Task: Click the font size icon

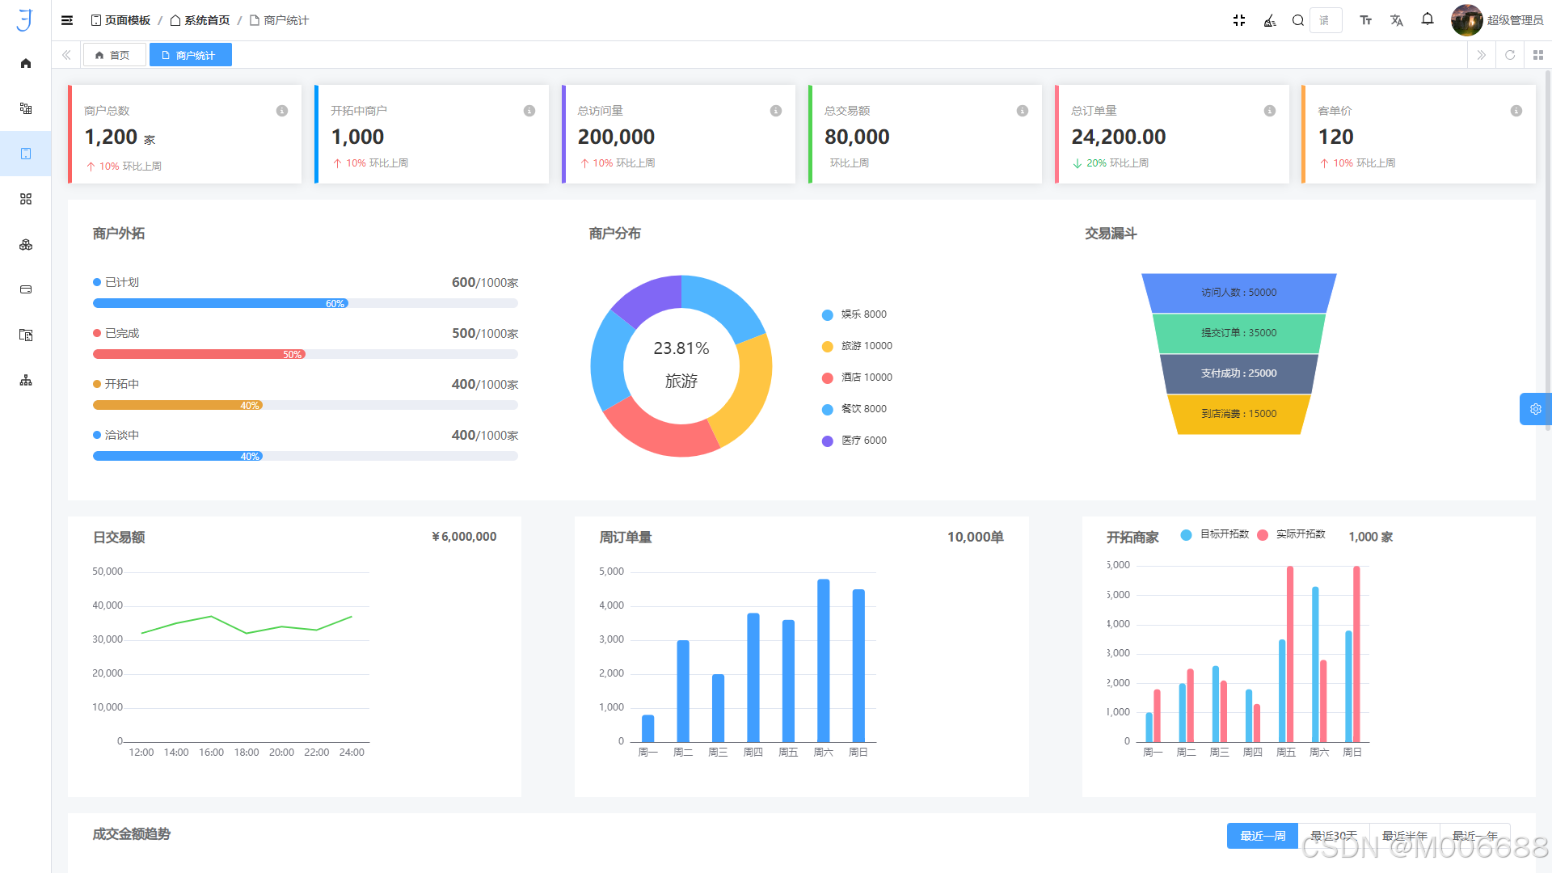Action: pos(1365,20)
